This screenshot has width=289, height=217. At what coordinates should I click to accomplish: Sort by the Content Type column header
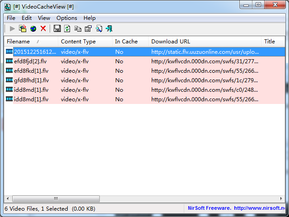tap(78, 42)
